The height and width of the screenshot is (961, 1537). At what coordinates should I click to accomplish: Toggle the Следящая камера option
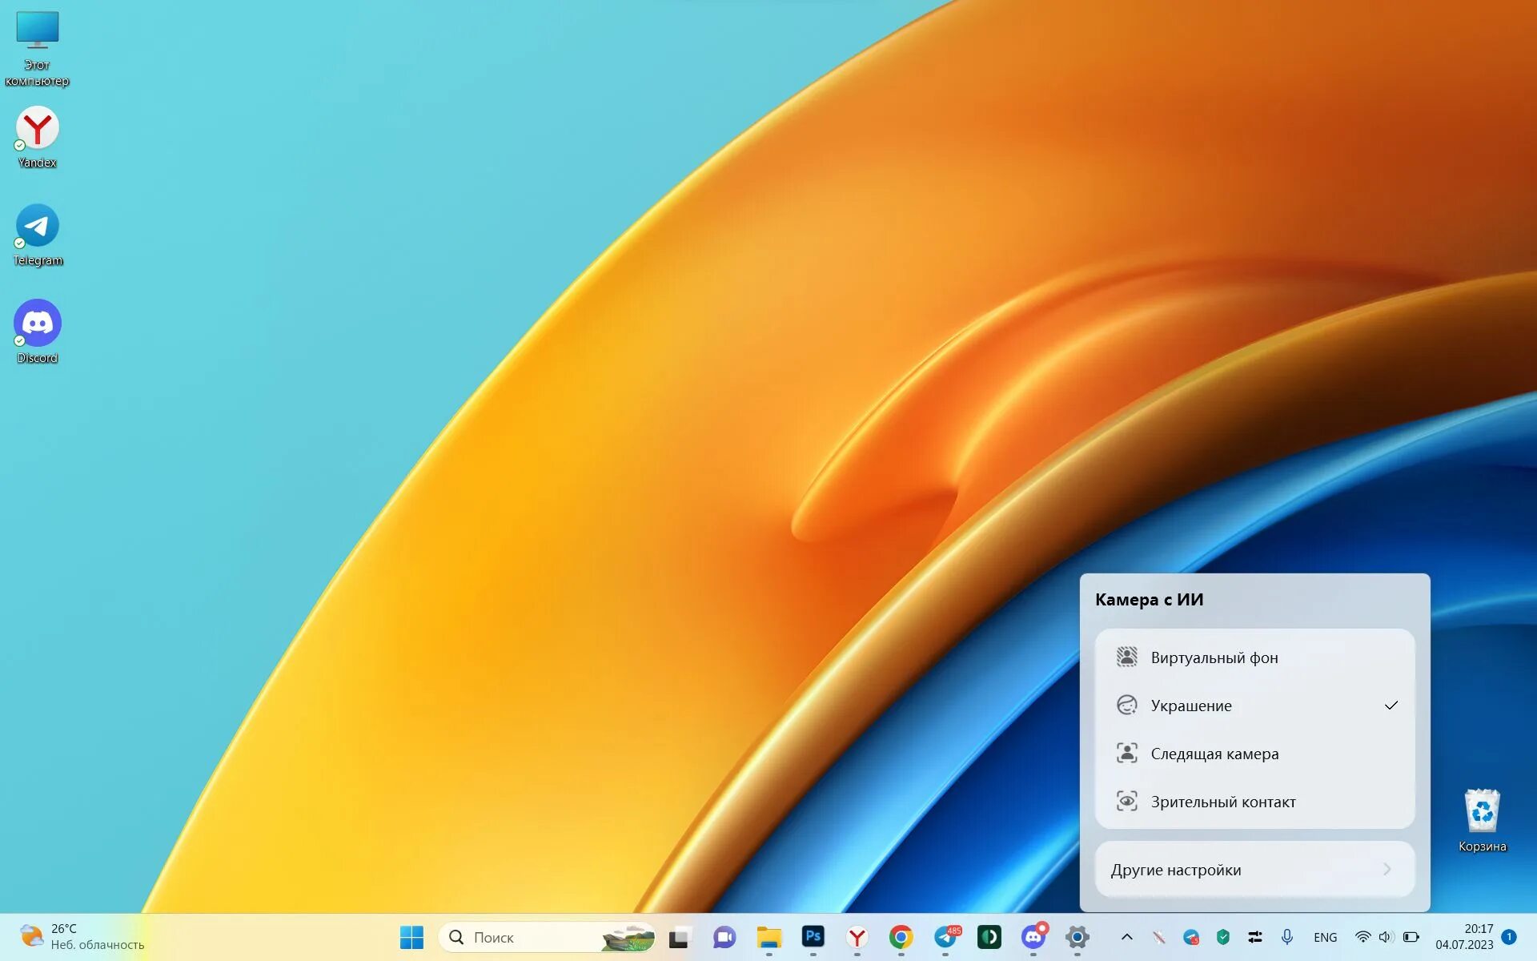(x=1254, y=754)
